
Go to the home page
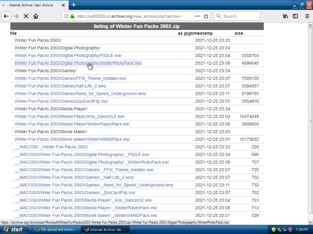pyautogui.click(x=36, y=16)
